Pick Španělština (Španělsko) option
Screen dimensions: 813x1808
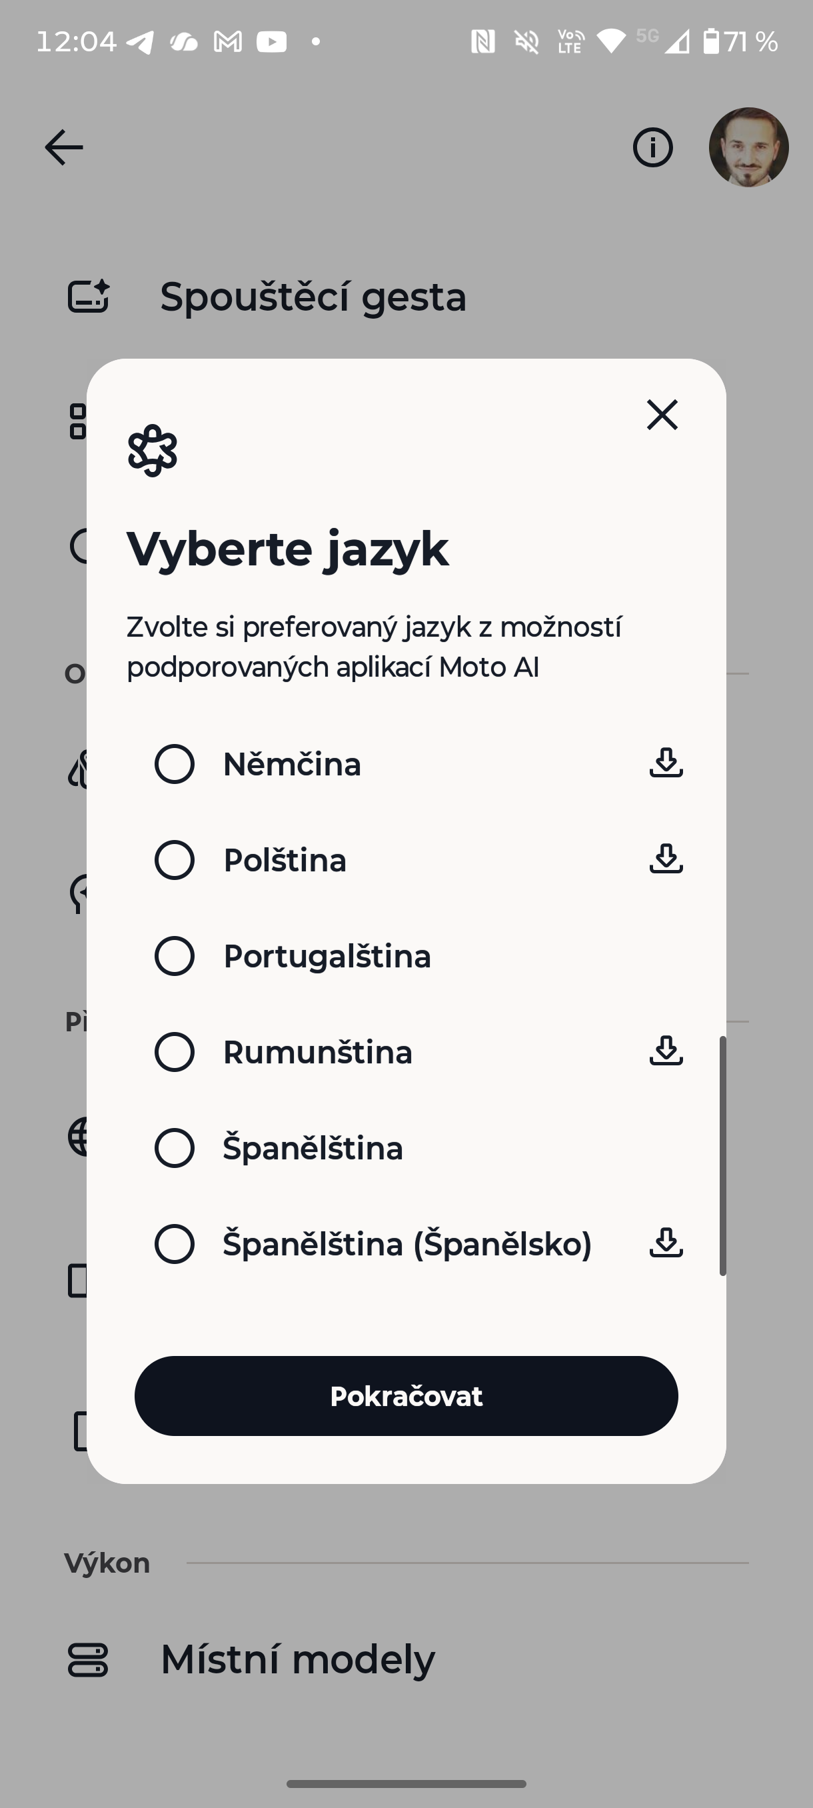175,1244
